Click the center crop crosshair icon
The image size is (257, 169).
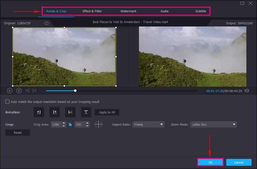[x=99, y=125]
